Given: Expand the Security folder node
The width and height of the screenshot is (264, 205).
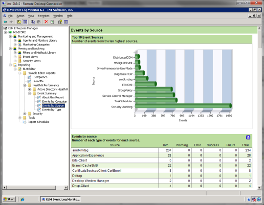Looking at the screenshot, I should [24, 114].
